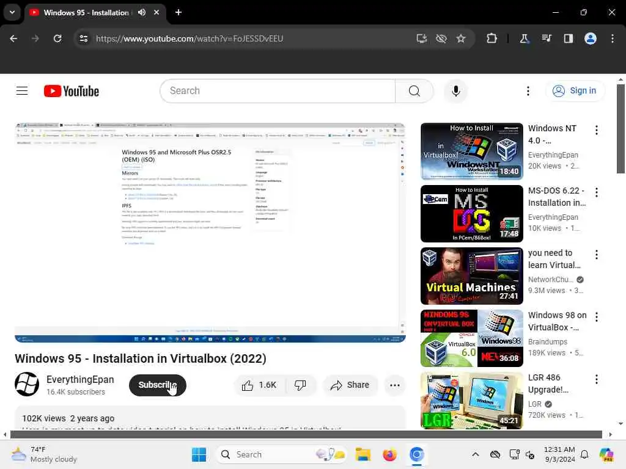Open the weather widget showing 74°F
Viewport: 626px width, 469px height.
pyautogui.click(x=44, y=454)
